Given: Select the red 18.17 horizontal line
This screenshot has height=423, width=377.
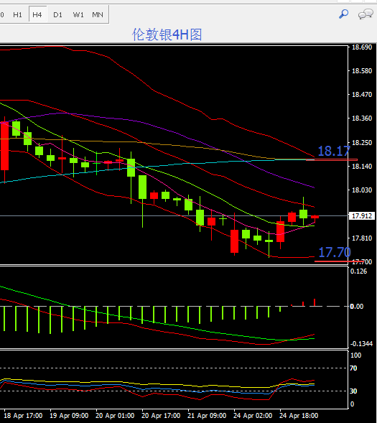Looking at the screenshot, I should click(332, 159).
